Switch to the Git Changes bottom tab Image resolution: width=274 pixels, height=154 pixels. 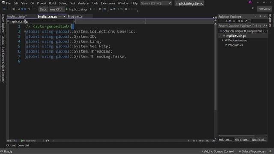pyautogui.click(x=242, y=140)
